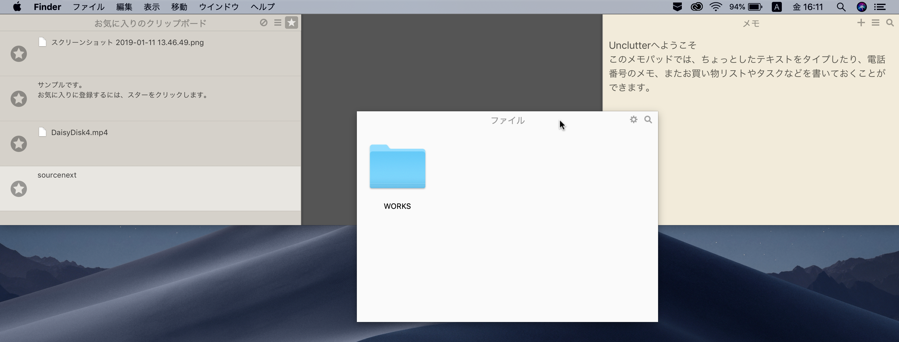Image resolution: width=899 pixels, height=342 pixels.
Task: Open the notes list icon
Action: coord(876,23)
